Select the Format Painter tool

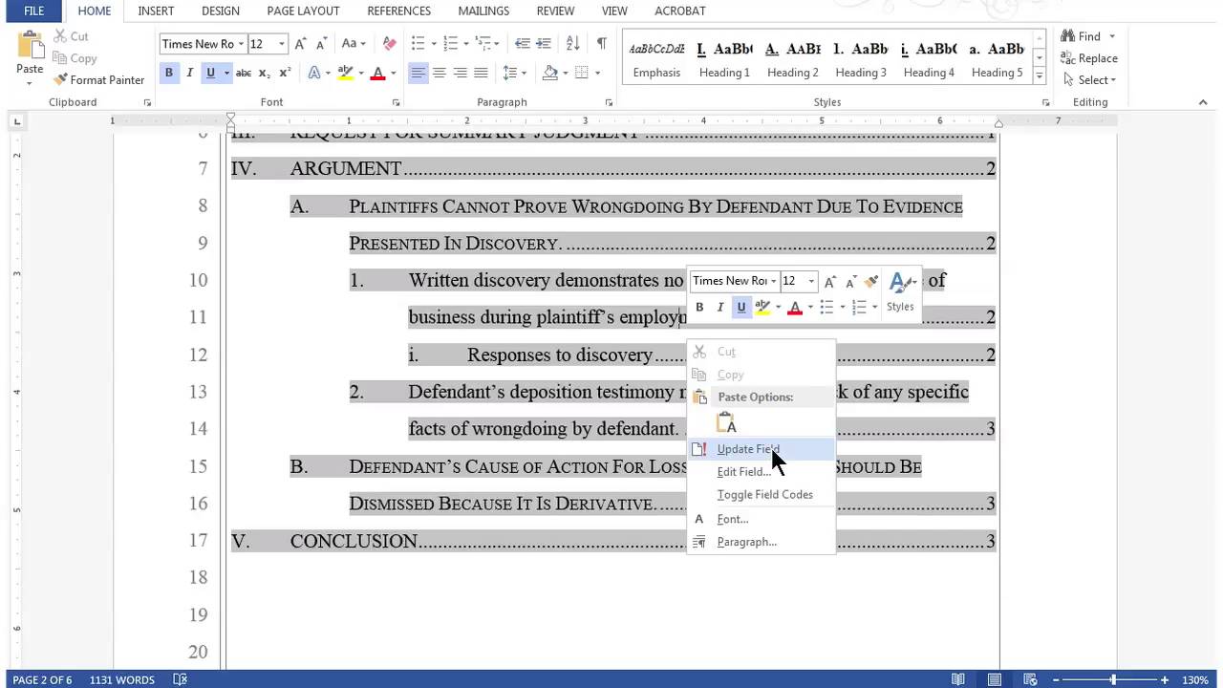pos(99,80)
